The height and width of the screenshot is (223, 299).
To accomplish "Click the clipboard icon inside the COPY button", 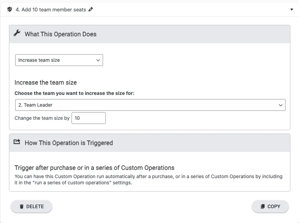I will 262,206.
